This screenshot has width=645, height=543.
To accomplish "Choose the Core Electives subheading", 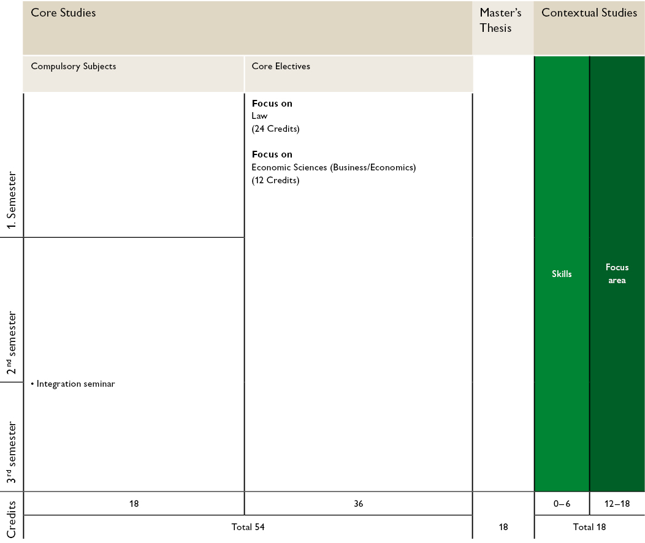I will [x=281, y=66].
